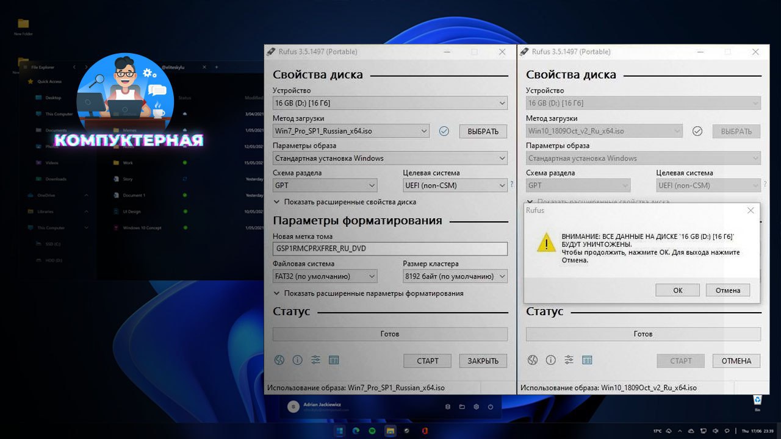
Task: Open the About info icon in right Rufus window
Action: 550,360
